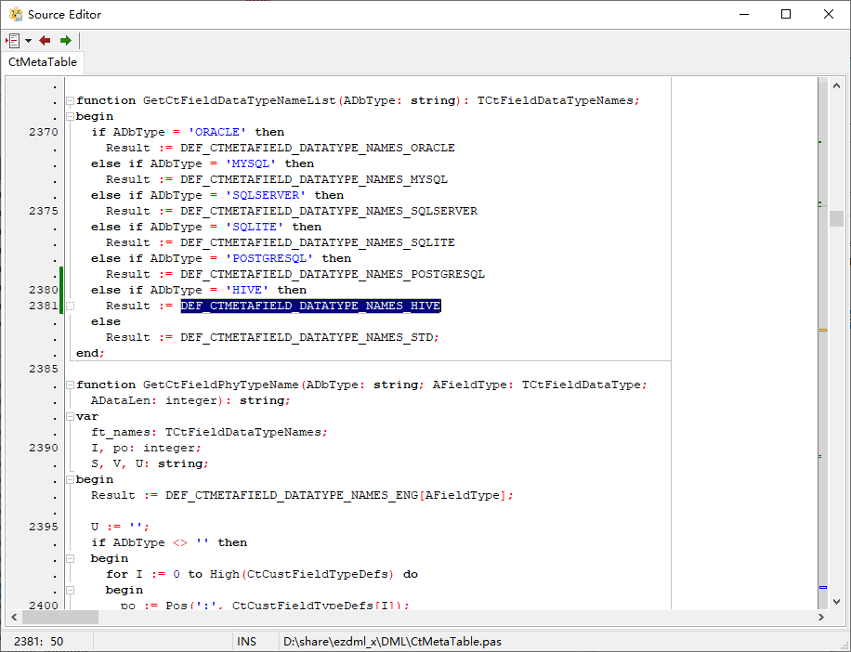Click DEF_CTMETAFIELD_DATATYPE_NAMES_POSTGRESQL identifier
This screenshot has height=652, width=851.
(x=333, y=274)
